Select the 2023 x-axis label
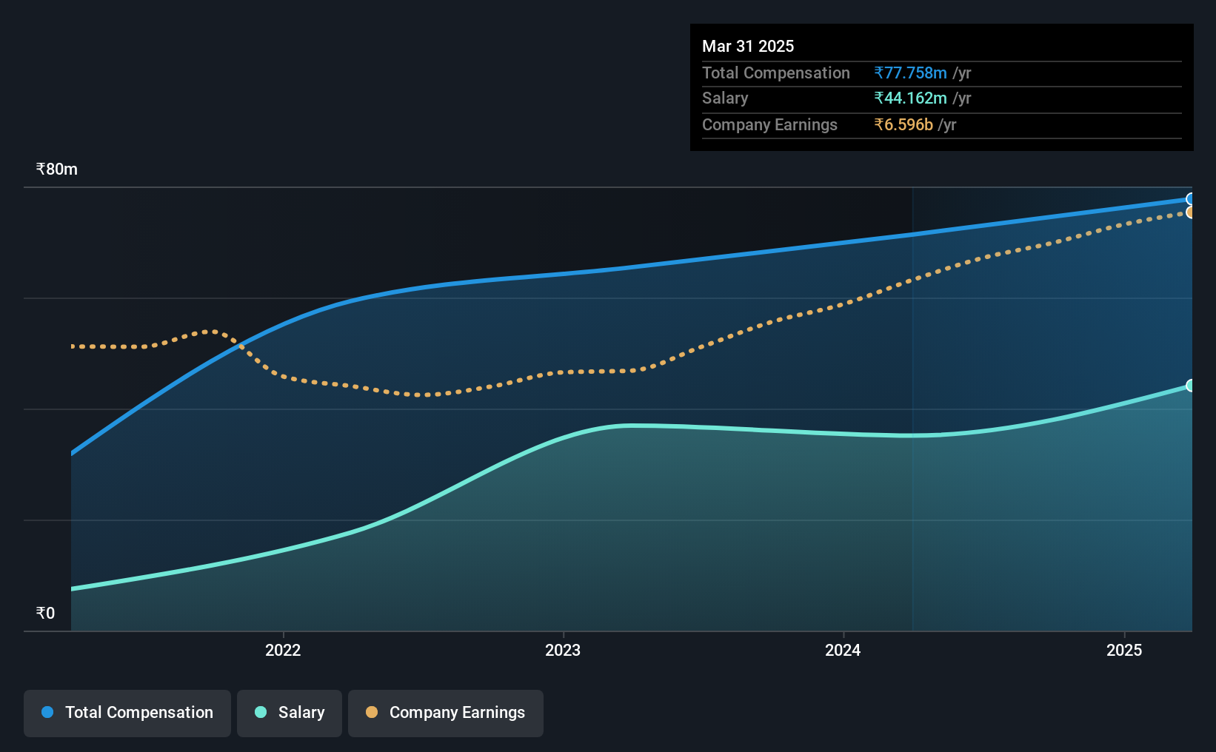The height and width of the screenshot is (752, 1216). (x=563, y=650)
